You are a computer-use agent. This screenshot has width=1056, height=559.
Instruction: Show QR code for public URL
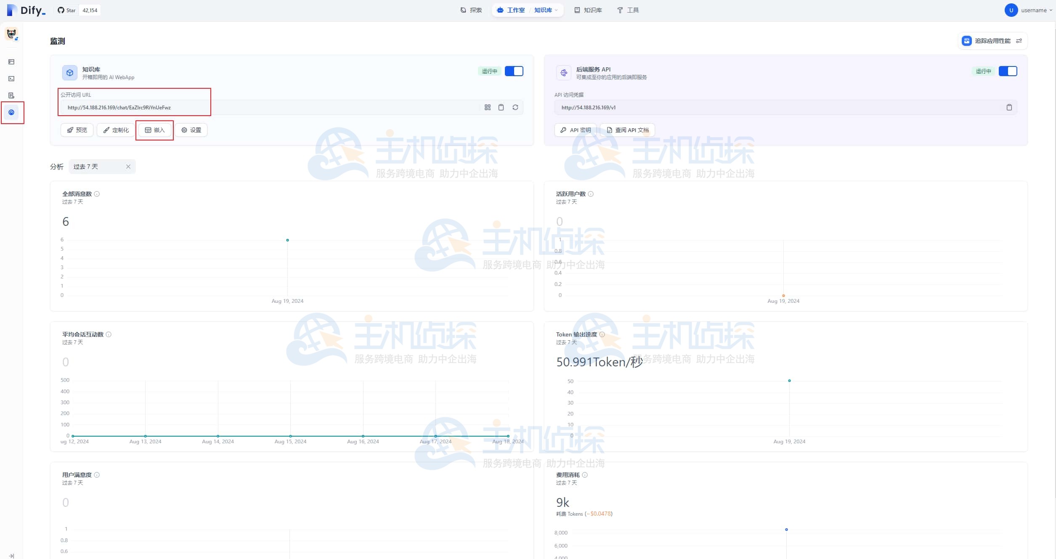[488, 107]
